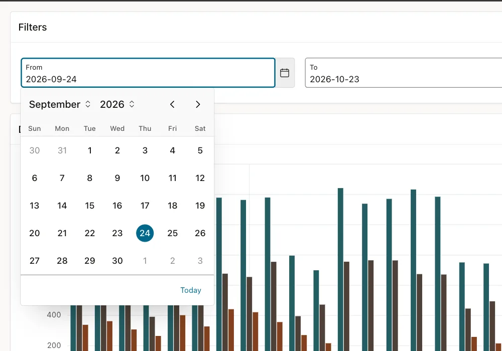Select September 12 in the calendar

coord(200,178)
